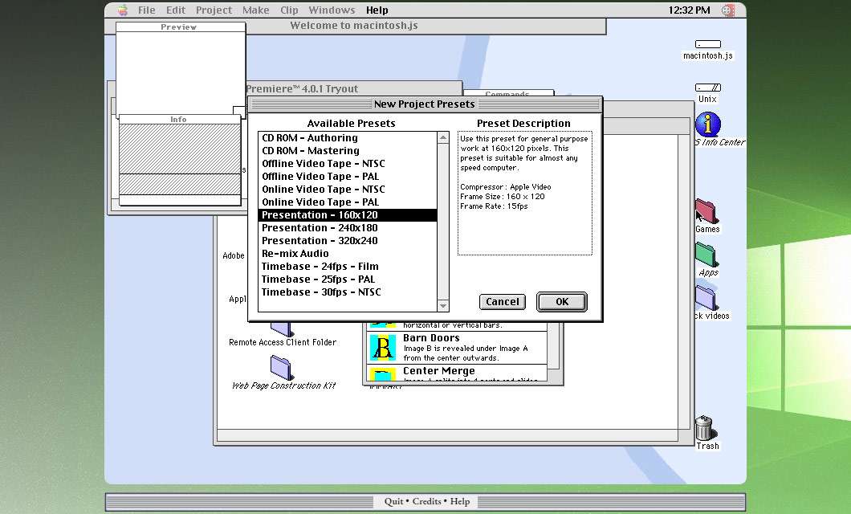Click the New Project Presets title bar
This screenshot has height=514, width=851.
(425, 104)
